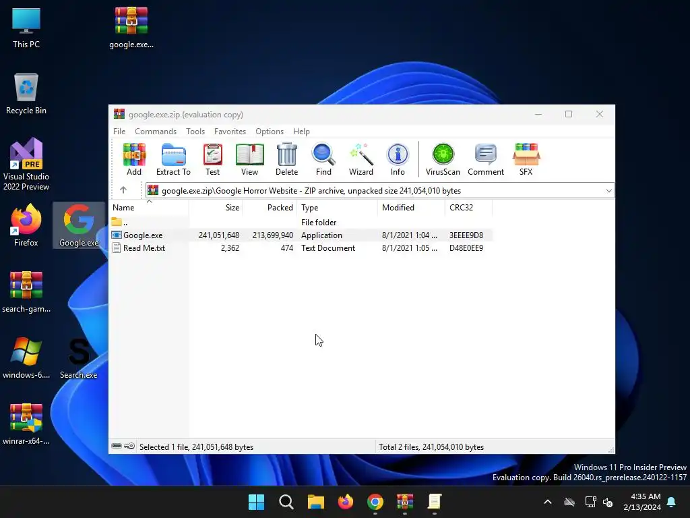This screenshot has width=690, height=518.
Task: Sort by the CRC32 column header
Action: click(x=468, y=208)
